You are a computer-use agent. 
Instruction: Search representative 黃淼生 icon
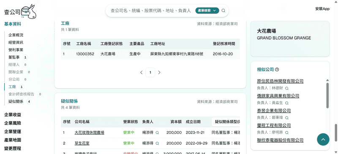click(x=287, y=103)
